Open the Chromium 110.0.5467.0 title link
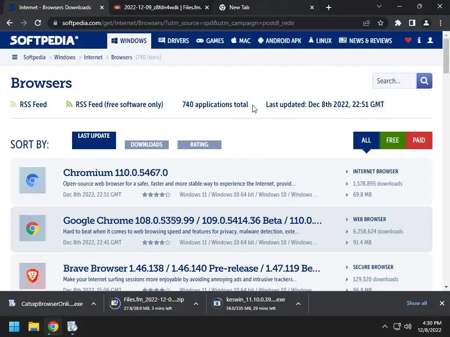The image size is (450, 337). click(x=116, y=172)
